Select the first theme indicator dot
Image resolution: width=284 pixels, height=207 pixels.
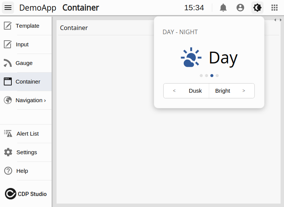tap(201, 76)
